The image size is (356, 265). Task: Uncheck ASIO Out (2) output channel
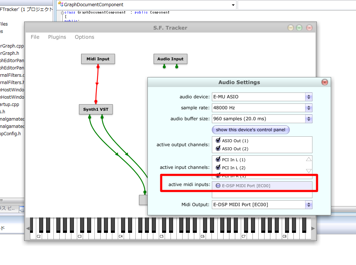pos(218,149)
